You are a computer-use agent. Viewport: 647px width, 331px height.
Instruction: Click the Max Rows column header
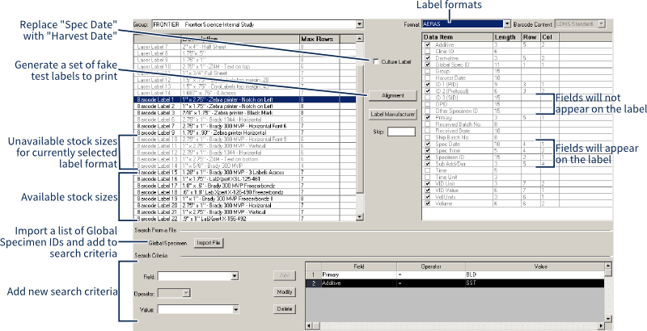[319, 39]
